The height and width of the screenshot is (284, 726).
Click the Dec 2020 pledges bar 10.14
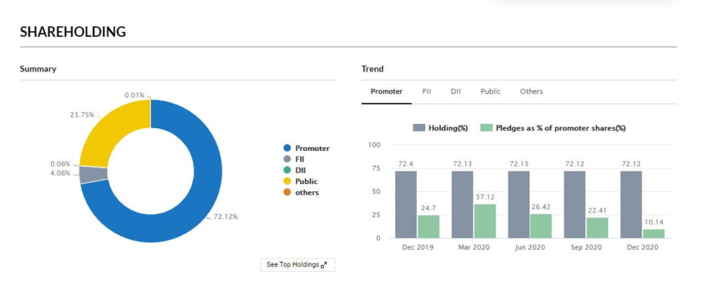(x=653, y=233)
